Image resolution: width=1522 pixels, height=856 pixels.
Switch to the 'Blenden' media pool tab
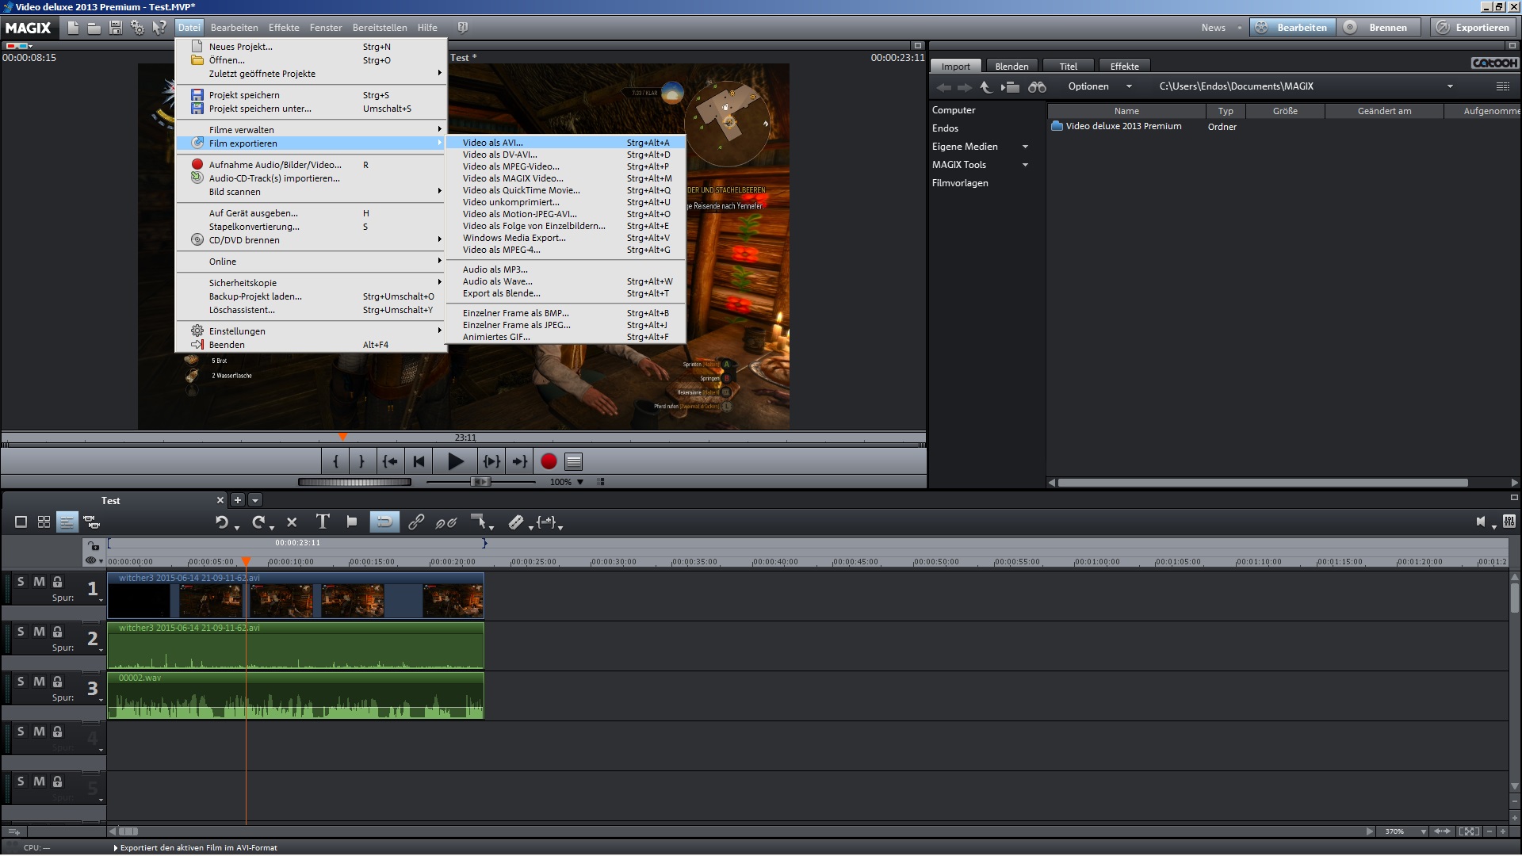(1011, 67)
